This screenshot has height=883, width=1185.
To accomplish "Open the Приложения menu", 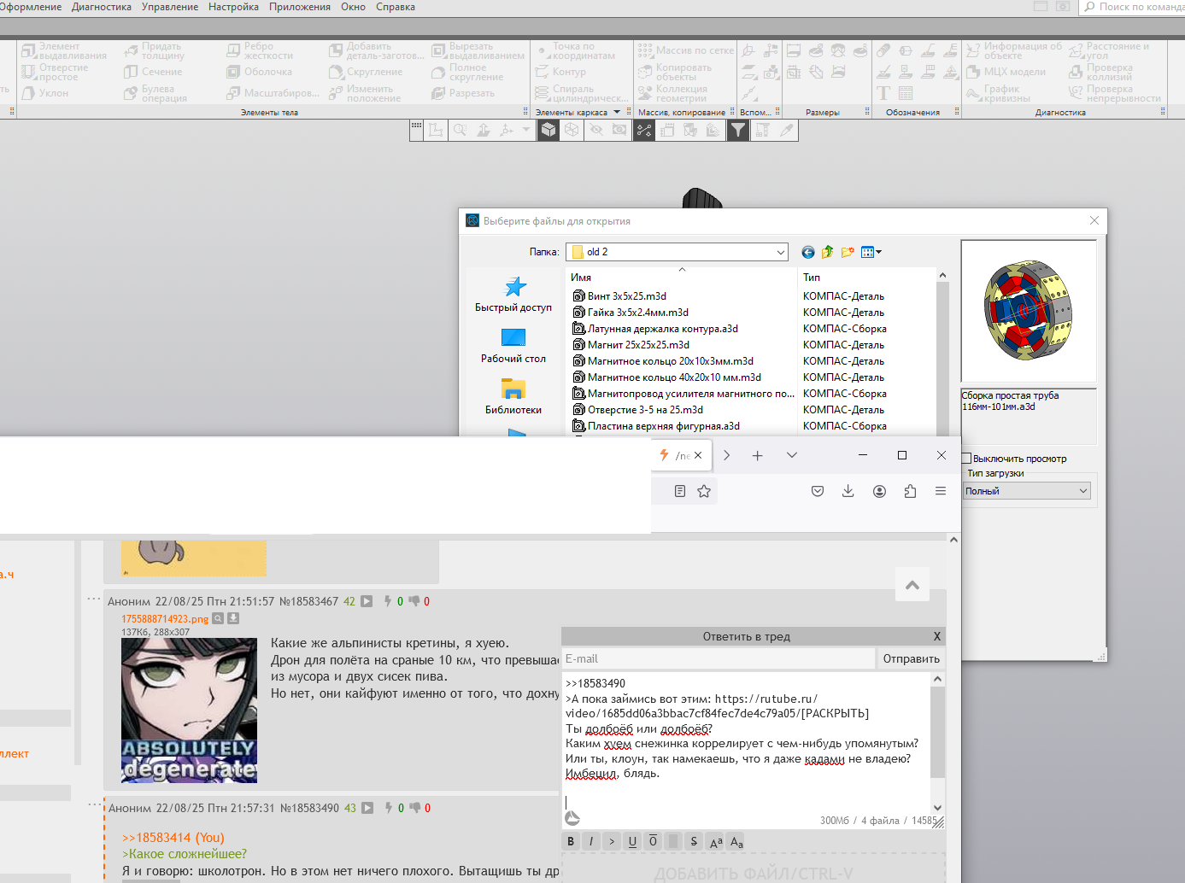I will coord(299,7).
